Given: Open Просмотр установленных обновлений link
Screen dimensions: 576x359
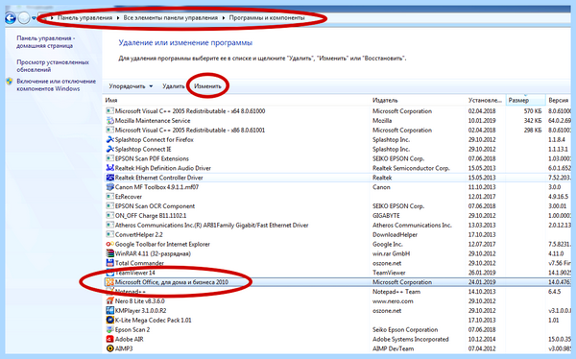Looking at the screenshot, I should (x=53, y=66).
